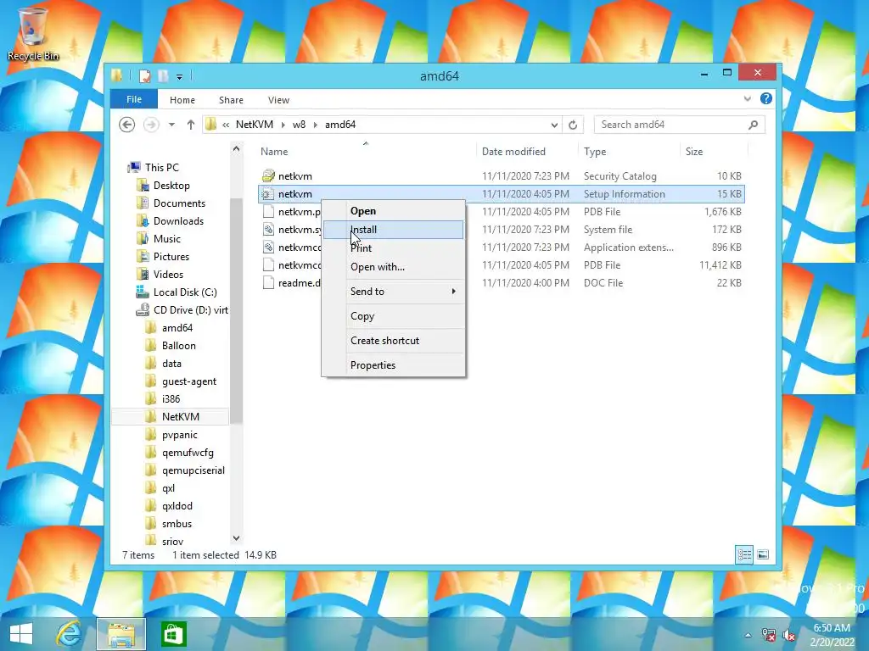Expand the ribbon with the chevron
This screenshot has width=869, height=651.
tap(747, 99)
